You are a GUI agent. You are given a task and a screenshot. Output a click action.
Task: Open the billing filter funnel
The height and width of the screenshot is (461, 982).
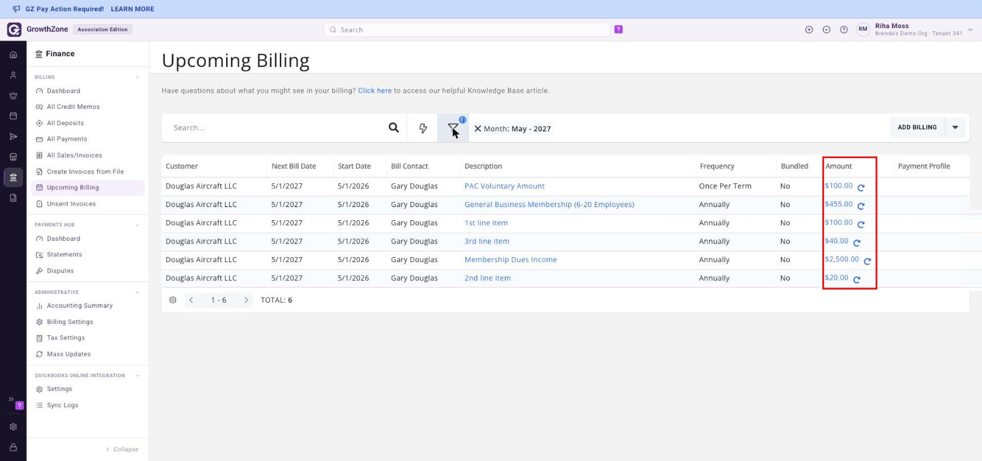pos(453,128)
